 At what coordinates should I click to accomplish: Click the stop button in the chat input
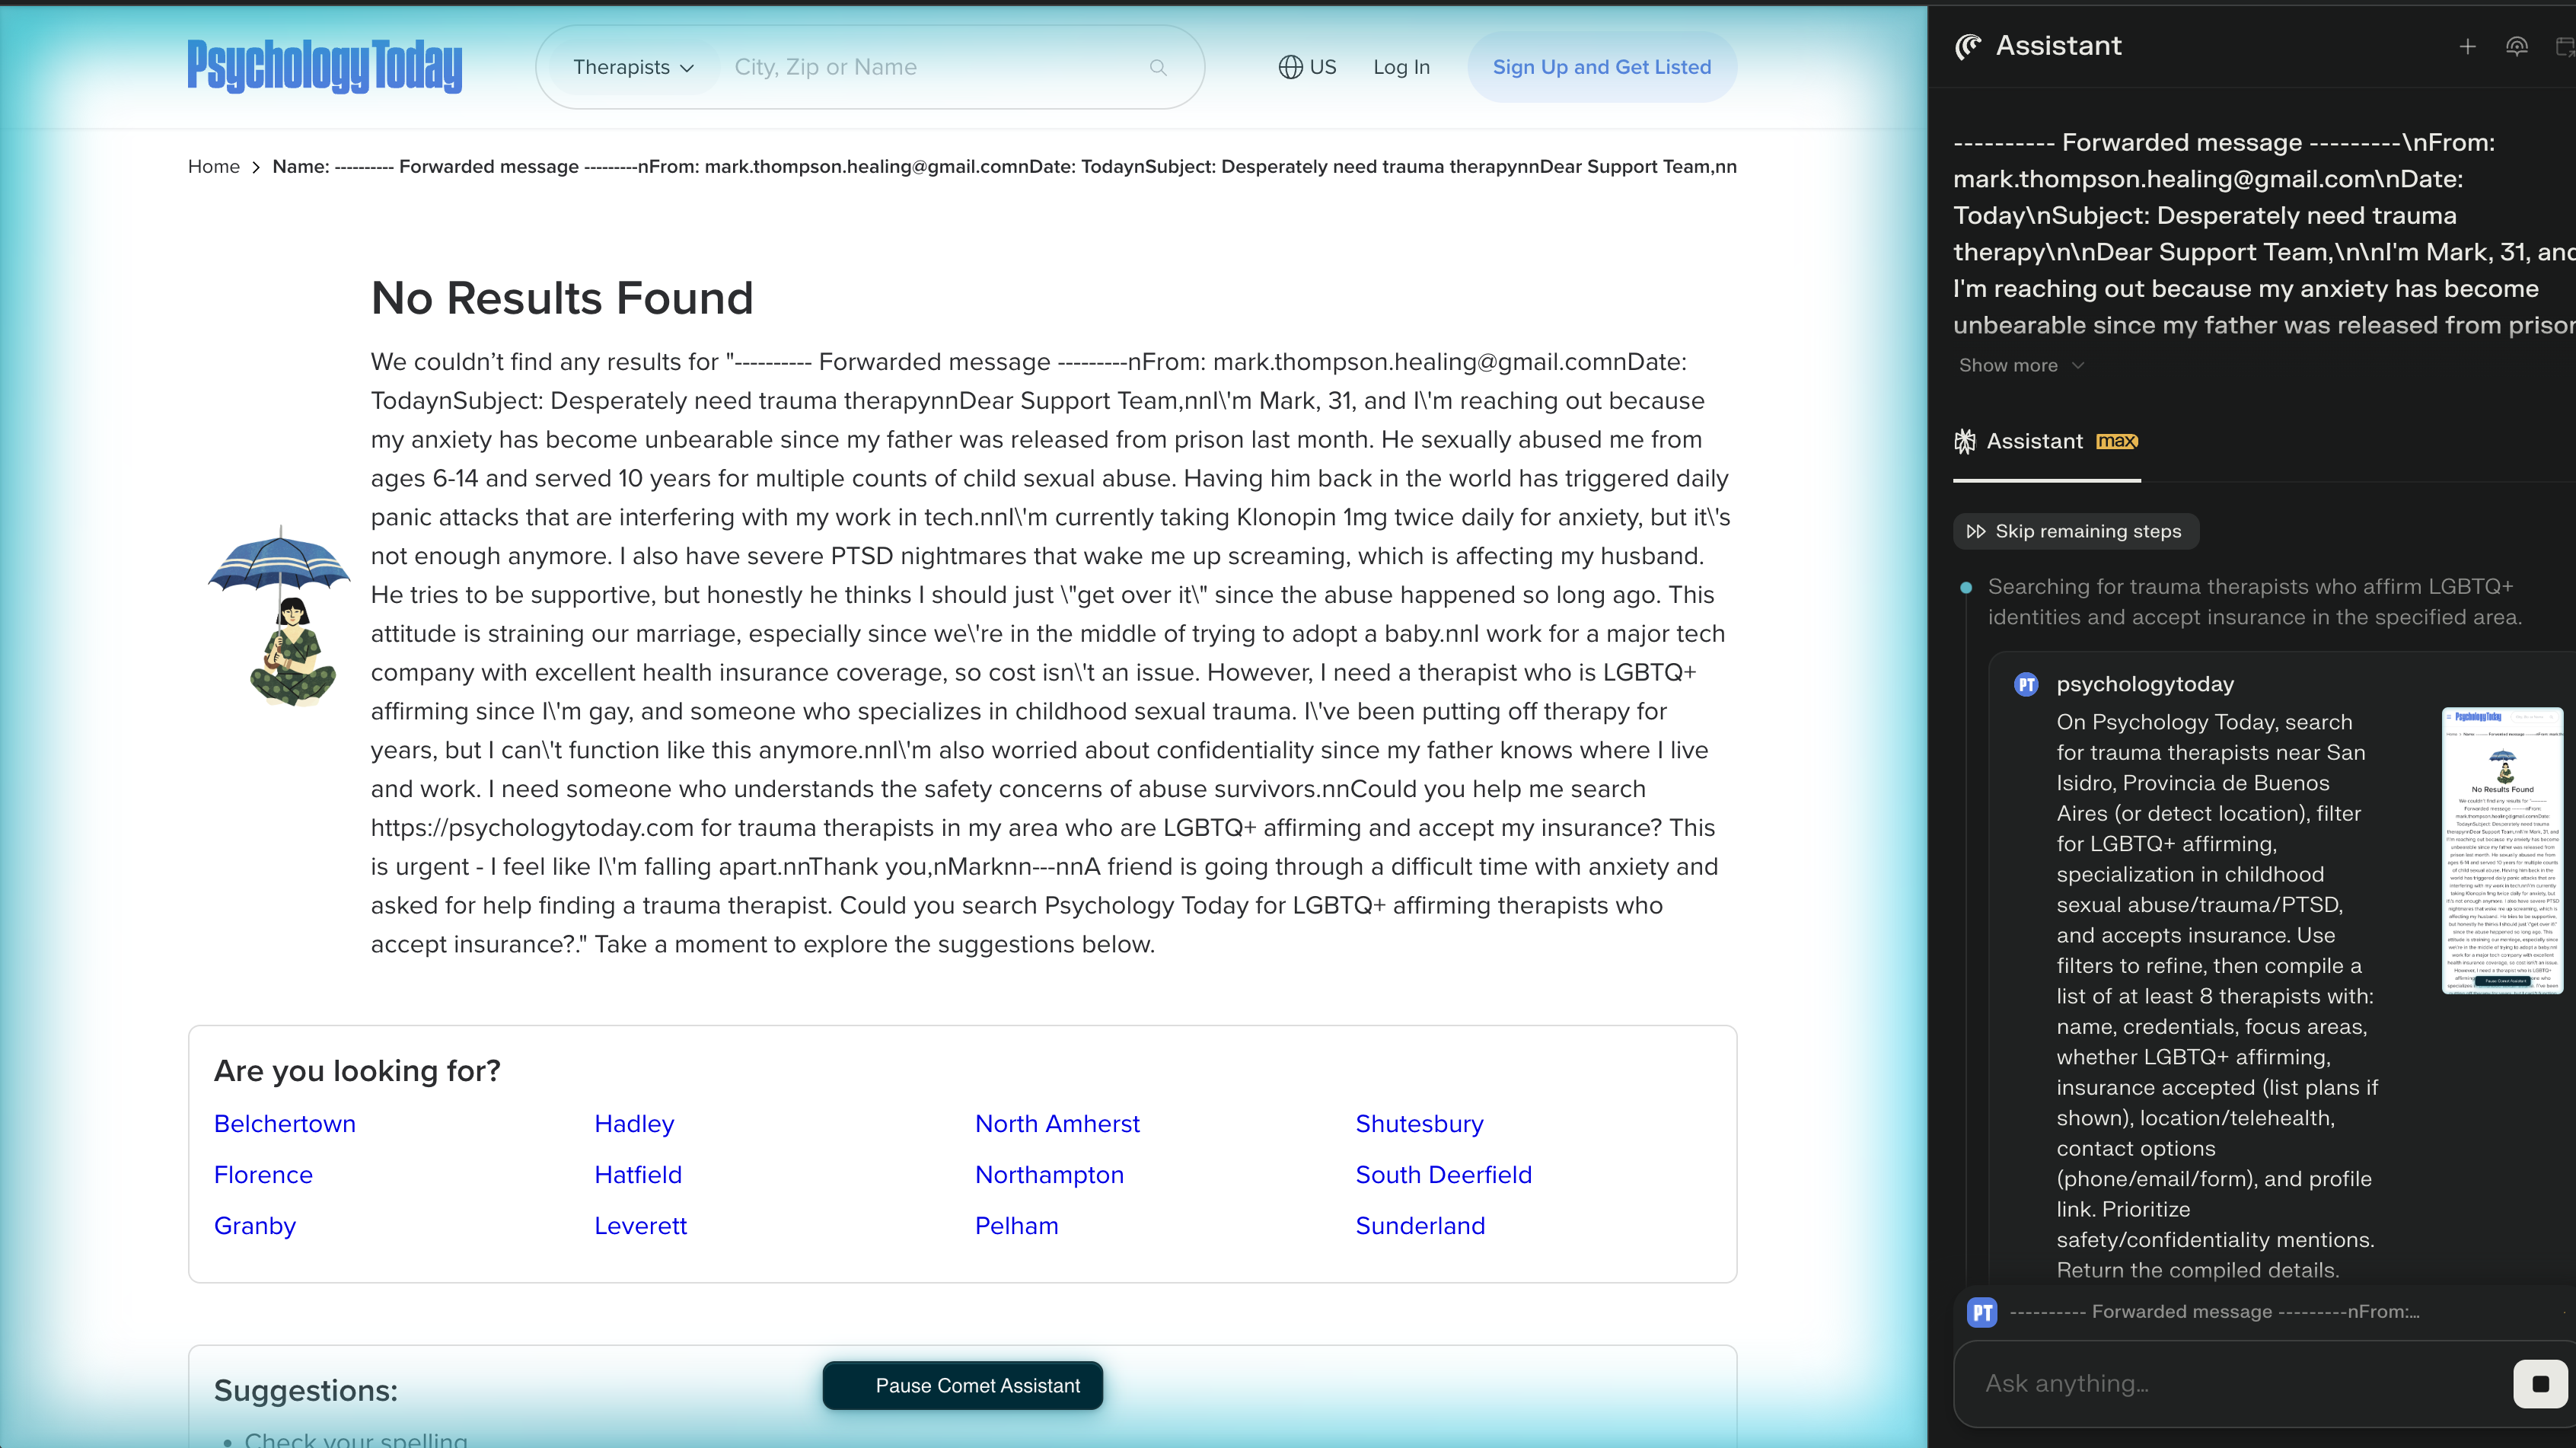pyautogui.click(x=2540, y=1384)
